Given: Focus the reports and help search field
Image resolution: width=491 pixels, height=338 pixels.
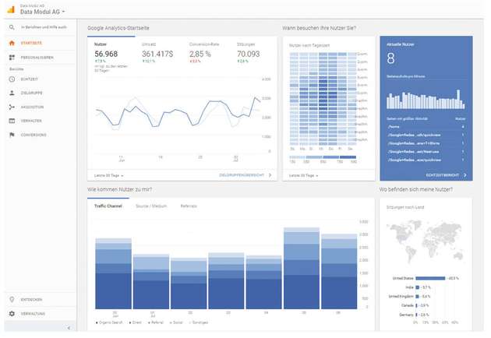Looking at the screenshot, I should pos(44,27).
